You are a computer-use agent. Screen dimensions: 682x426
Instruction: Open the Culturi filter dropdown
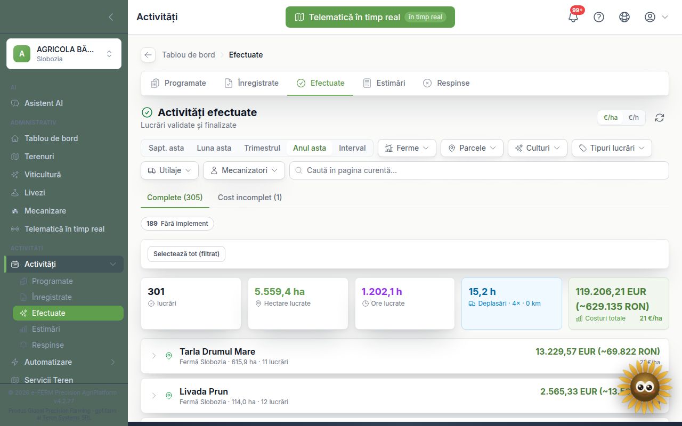[x=538, y=148]
